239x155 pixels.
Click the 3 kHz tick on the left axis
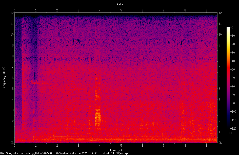click(13, 110)
